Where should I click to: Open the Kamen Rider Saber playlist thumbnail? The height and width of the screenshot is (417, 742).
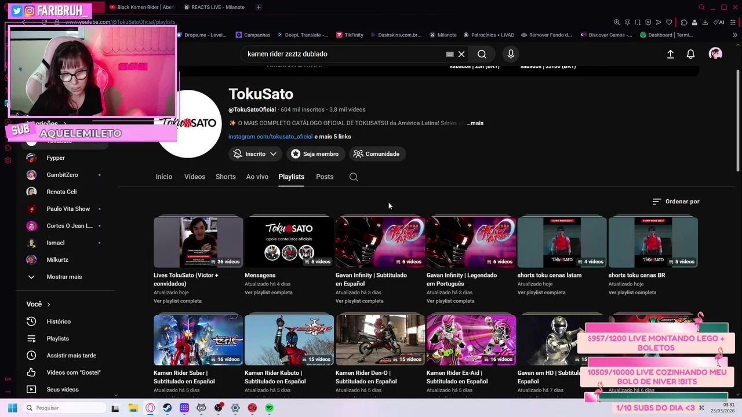[x=198, y=340]
